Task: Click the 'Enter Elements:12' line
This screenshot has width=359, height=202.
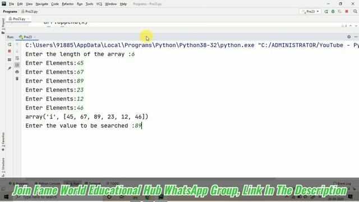Action: tap(54, 99)
